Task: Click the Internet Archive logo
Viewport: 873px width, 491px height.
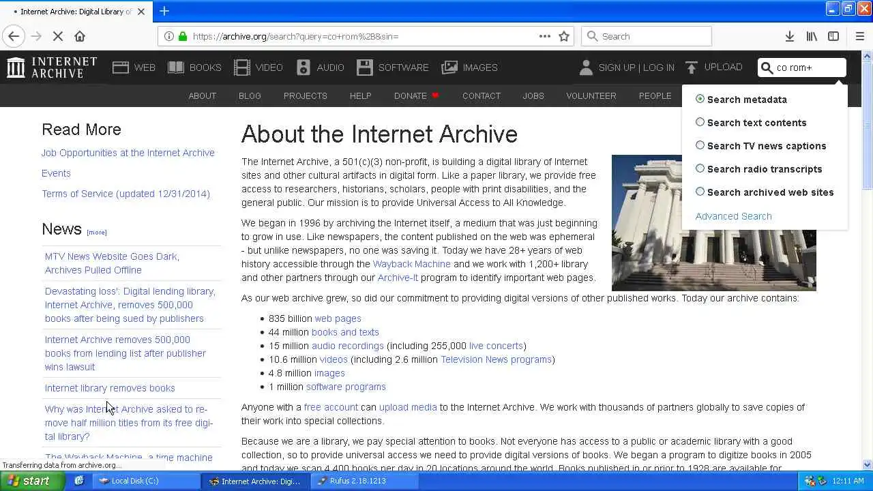Action: (52, 68)
